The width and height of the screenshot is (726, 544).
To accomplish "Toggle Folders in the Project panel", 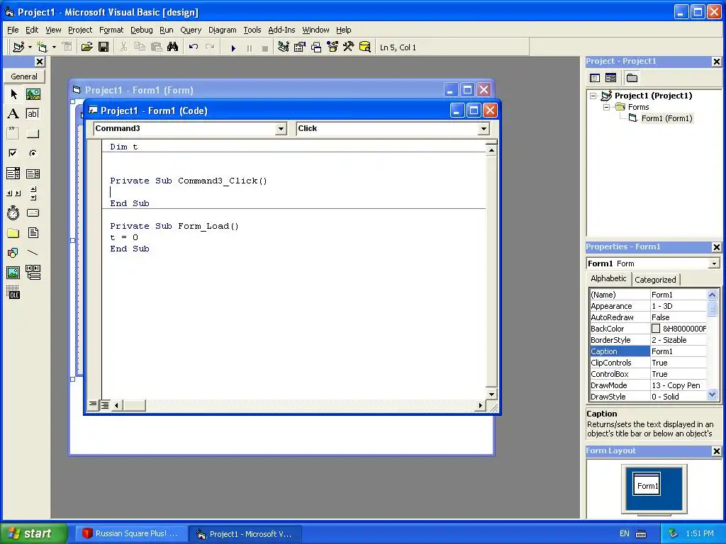I will click(632, 78).
